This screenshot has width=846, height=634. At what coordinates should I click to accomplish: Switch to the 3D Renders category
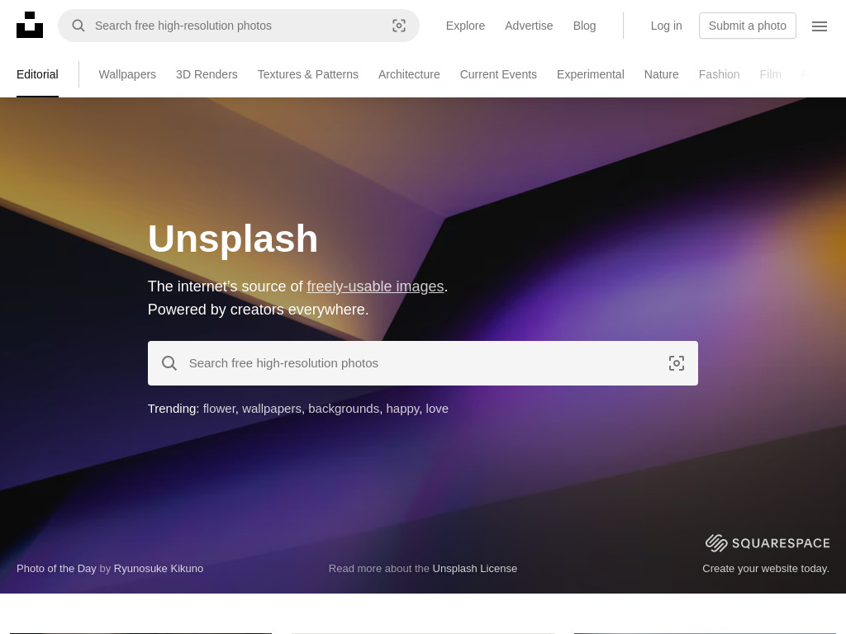(207, 74)
